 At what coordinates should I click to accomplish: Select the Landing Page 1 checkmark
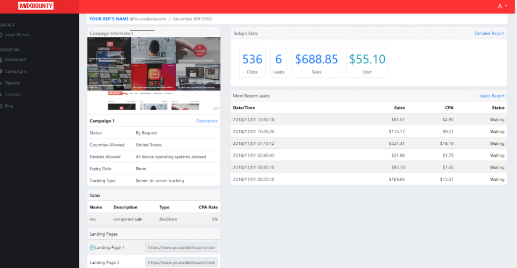(92, 248)
